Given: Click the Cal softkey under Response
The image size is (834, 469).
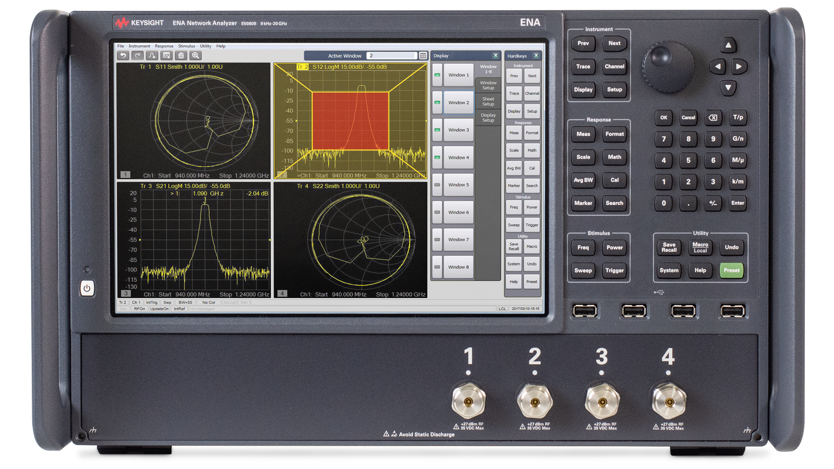Looking at the screenshot, I should pos(532,168).
